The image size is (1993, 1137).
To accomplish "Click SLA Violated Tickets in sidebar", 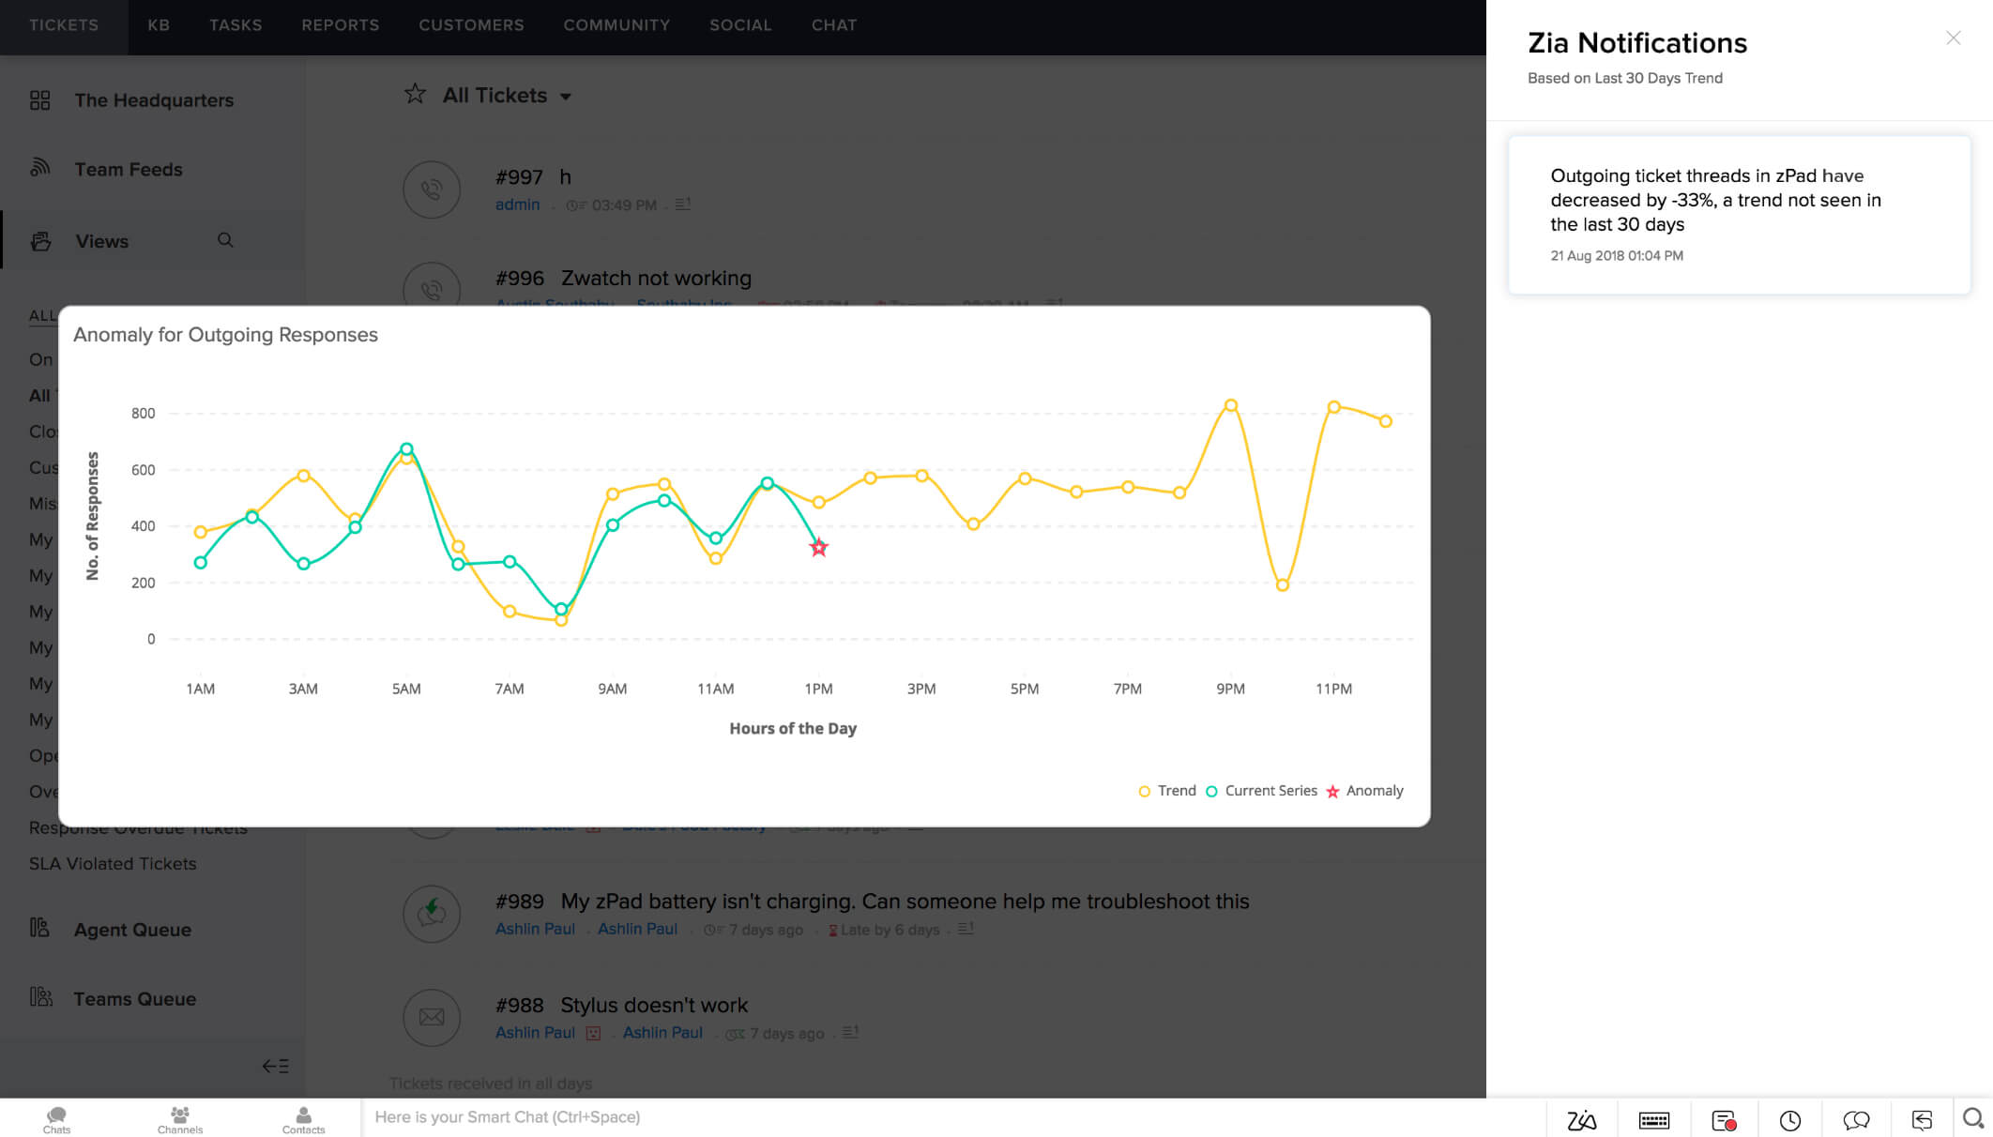I will (114, 863).
